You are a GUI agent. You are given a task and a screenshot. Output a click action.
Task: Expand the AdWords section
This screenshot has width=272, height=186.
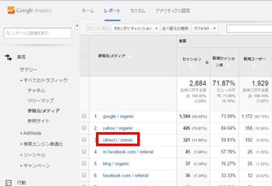21,133
